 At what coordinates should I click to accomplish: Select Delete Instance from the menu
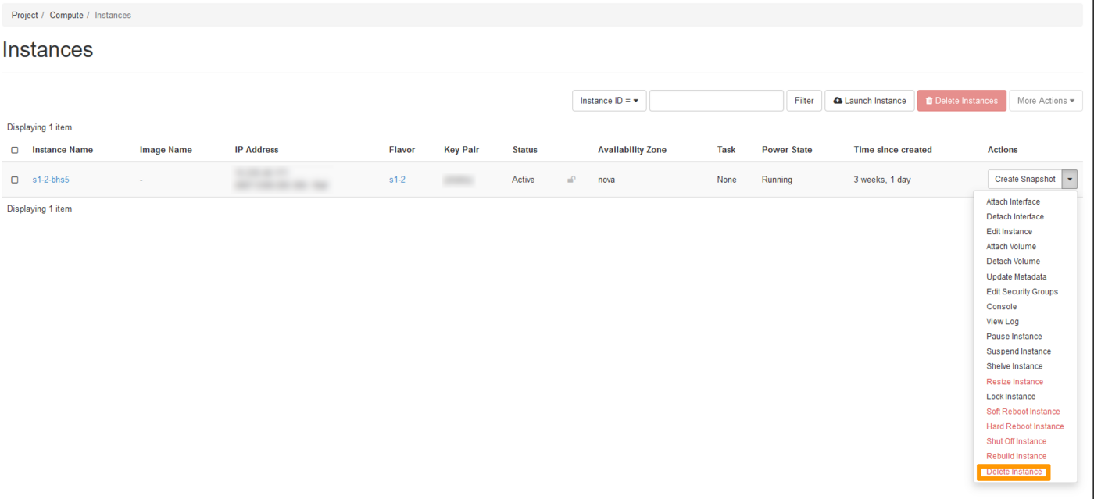(1014, 472)
